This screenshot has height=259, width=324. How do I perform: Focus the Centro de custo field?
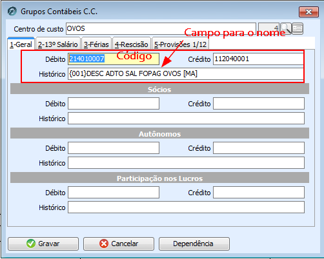[161, 28]
